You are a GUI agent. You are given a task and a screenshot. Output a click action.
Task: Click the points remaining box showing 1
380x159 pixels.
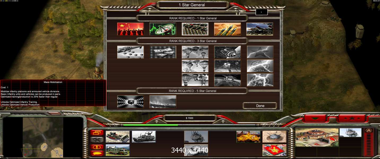[x=261, y=12]
